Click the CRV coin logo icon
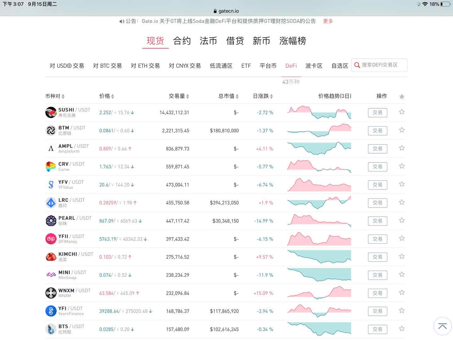The width and height of the screenshot is (453, 340). tap(51, 167)
